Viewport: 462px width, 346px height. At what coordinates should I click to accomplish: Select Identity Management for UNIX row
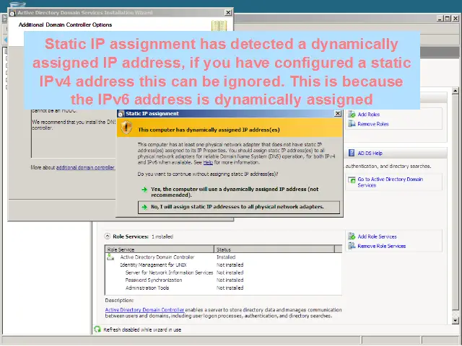pos(223,265)
